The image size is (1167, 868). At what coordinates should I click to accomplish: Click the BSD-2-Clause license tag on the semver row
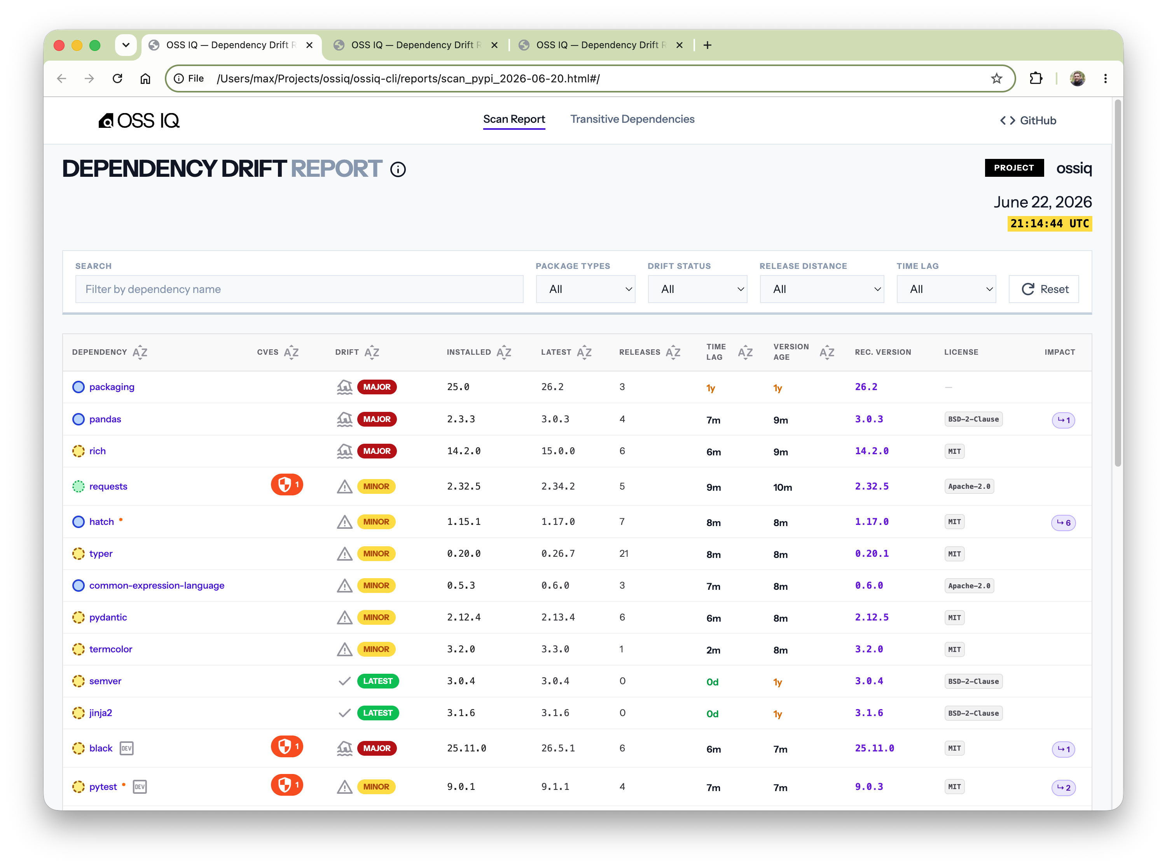coord(973,682)
